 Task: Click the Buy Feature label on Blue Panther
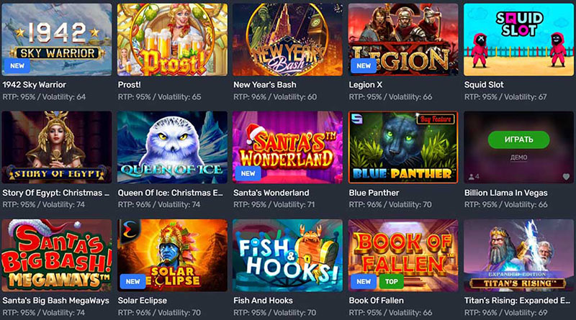pos(436,119)
